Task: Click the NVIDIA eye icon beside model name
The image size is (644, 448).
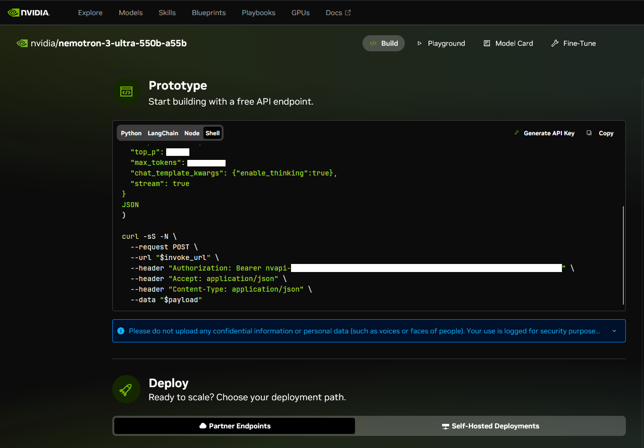Action: click(22, 43)
